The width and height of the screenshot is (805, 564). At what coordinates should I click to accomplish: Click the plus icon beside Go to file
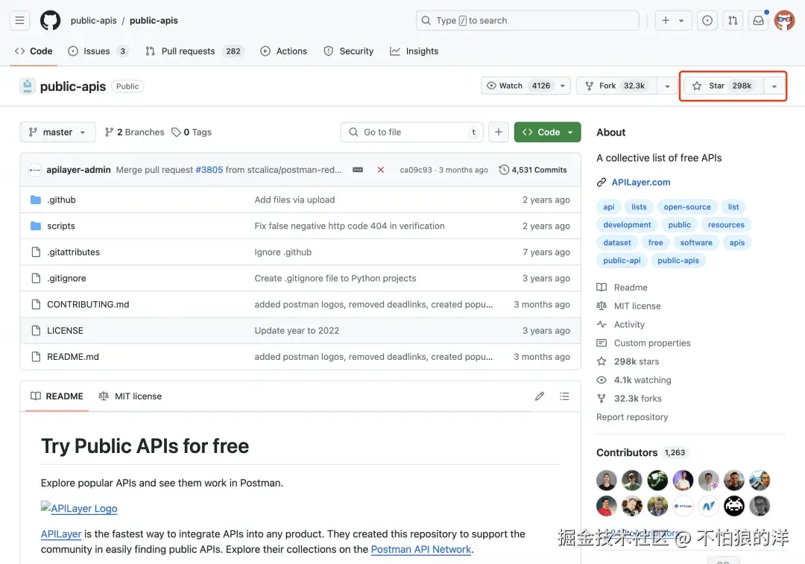(x=499, y=132)
